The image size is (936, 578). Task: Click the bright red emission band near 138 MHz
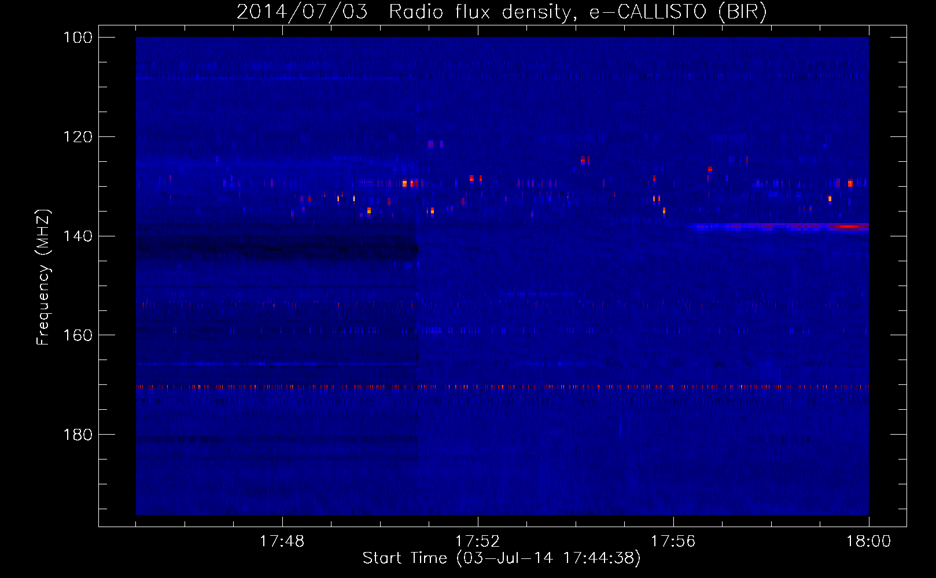pyautogui.click(x=778, y=227)
